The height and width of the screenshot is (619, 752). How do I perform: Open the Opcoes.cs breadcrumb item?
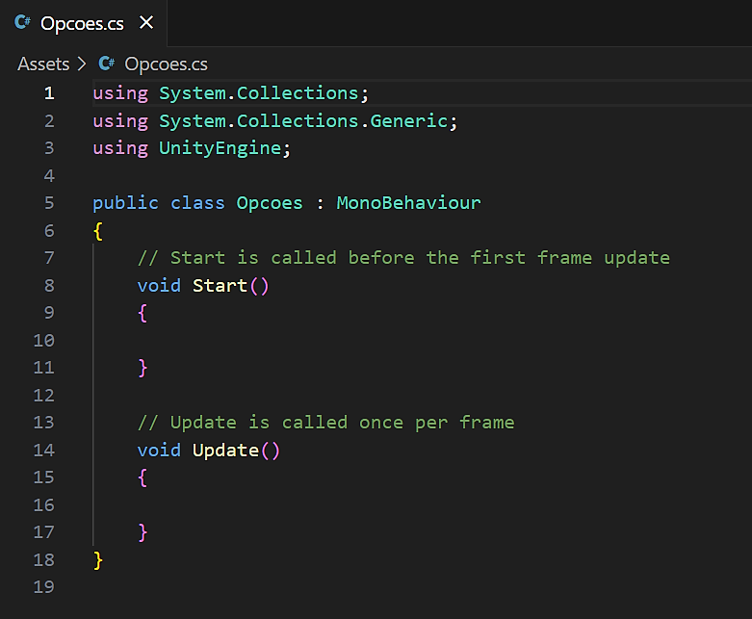(x=166, y=64)
